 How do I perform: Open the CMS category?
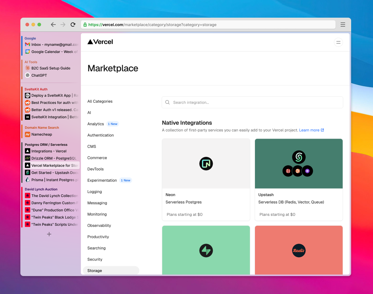tap(92, 147)
